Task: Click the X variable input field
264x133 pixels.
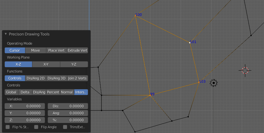Action: pyautogui.click(x=25, y=106)
